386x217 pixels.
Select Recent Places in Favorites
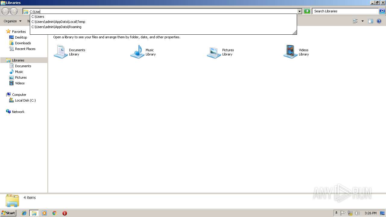pos(25,49)
